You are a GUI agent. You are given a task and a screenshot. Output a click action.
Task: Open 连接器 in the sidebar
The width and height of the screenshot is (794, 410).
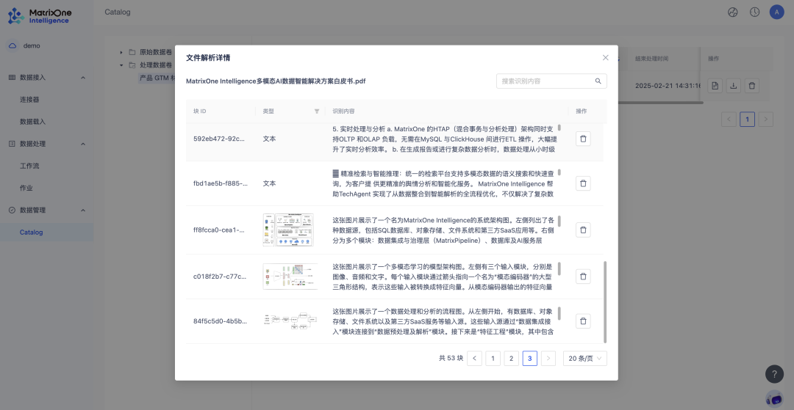[29, 100]
